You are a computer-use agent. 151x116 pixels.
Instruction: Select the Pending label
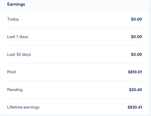point(15,90)
